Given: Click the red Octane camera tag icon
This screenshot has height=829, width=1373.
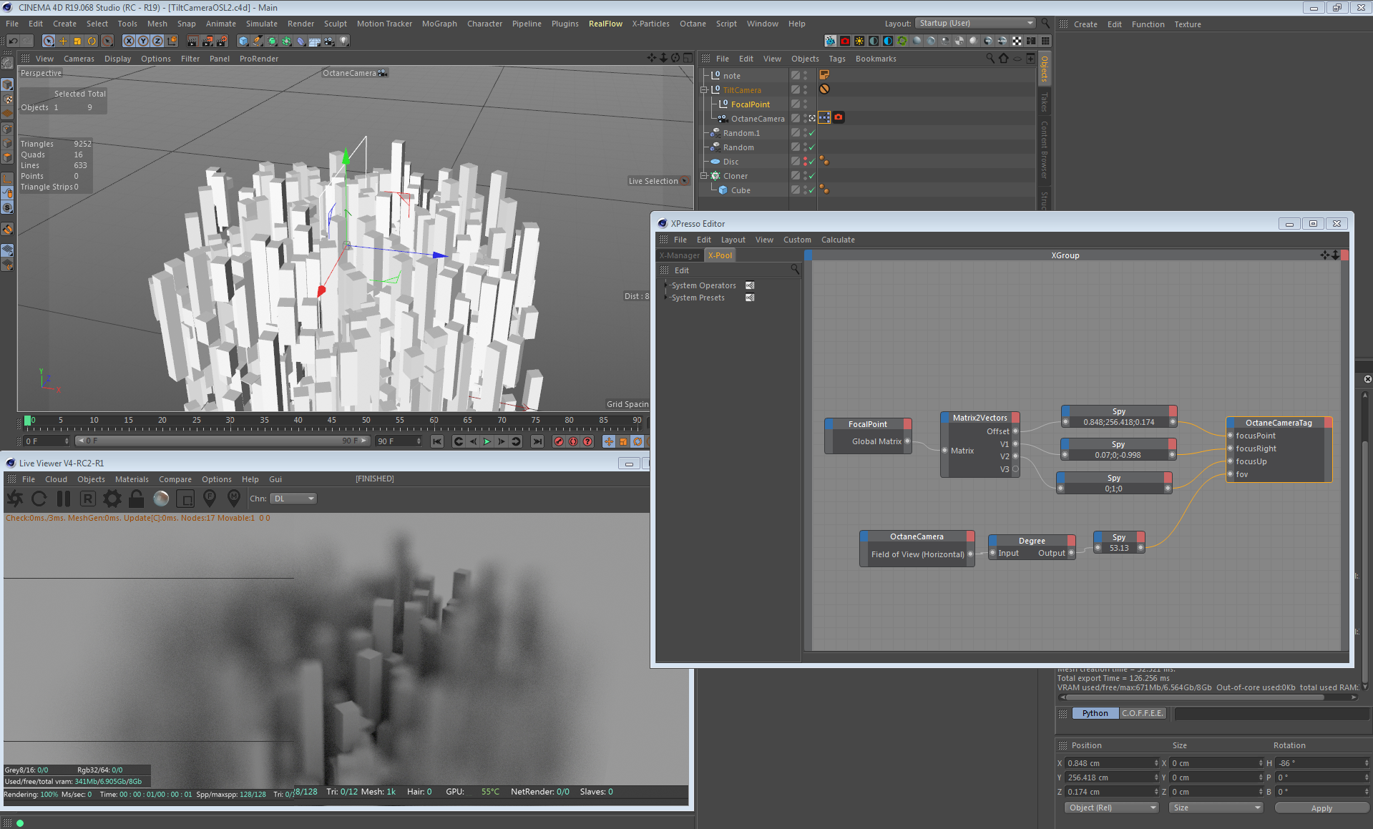Looking at the screenshot, I should click(839, 118).
